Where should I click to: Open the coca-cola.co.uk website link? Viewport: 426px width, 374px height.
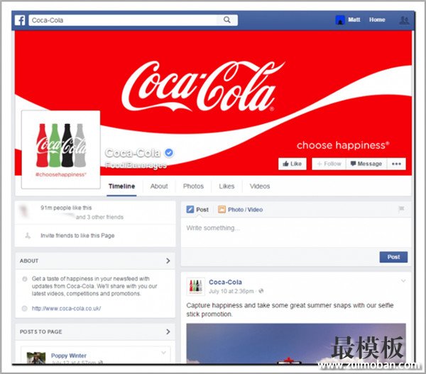(x=66, y=308)
